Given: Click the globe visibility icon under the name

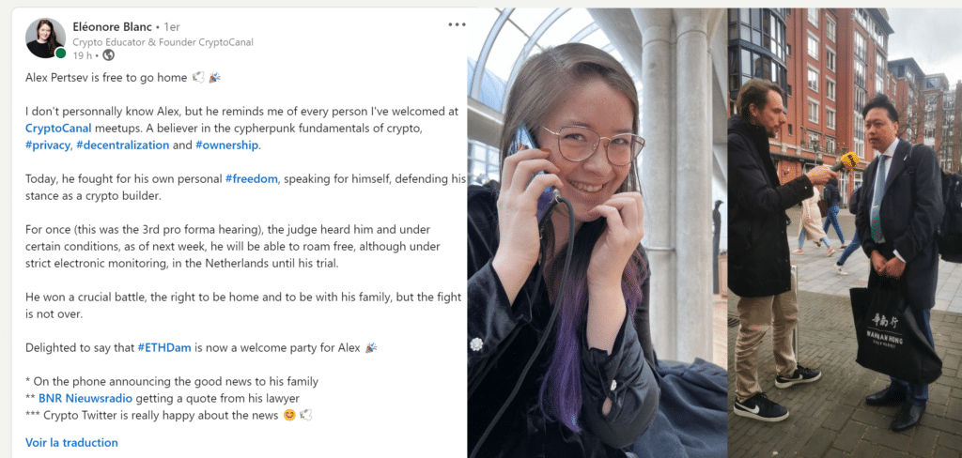Looking at the screenshot, I should [x=109, y=55].
